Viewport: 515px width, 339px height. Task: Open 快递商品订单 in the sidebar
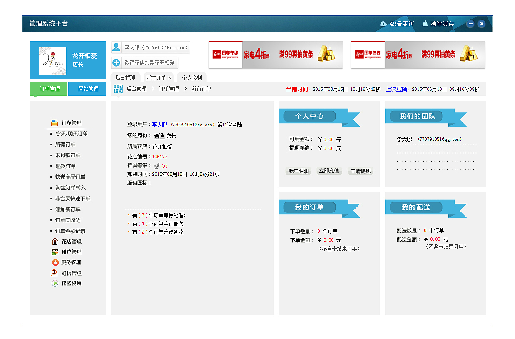pos(70,177)
